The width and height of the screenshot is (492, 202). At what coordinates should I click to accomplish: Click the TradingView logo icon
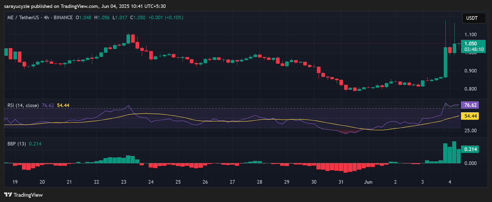[8, 195]
